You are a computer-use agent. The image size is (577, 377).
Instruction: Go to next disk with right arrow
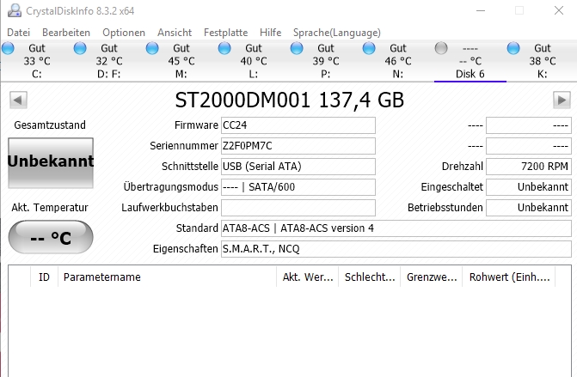562,100
